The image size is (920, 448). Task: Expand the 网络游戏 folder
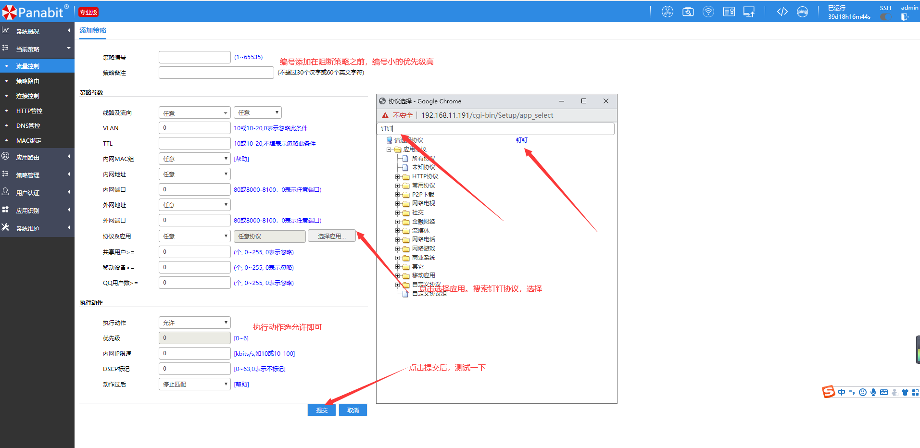tap(398, 249)
